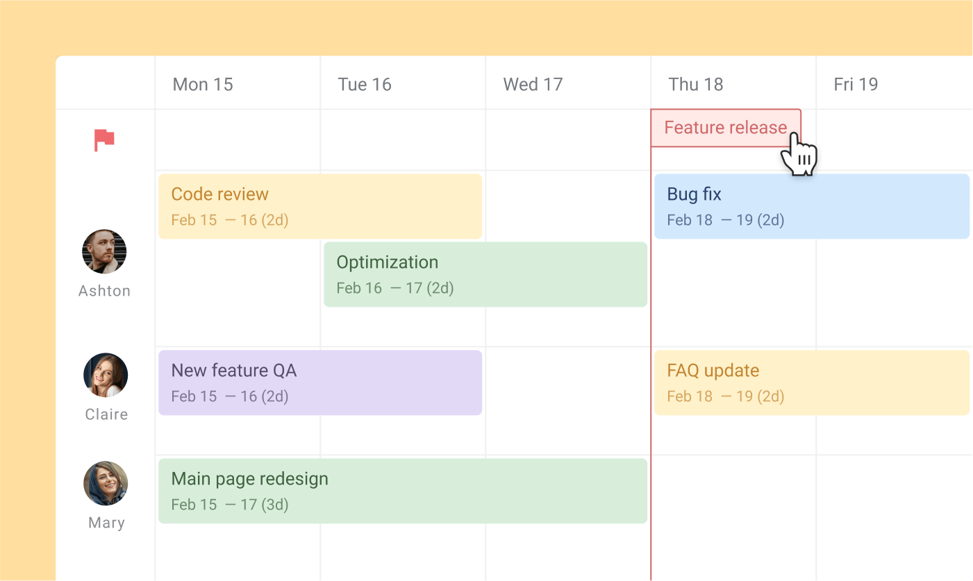Open Ashton's avatar picture
Screen dimensions: 973x581
[104, 251]
